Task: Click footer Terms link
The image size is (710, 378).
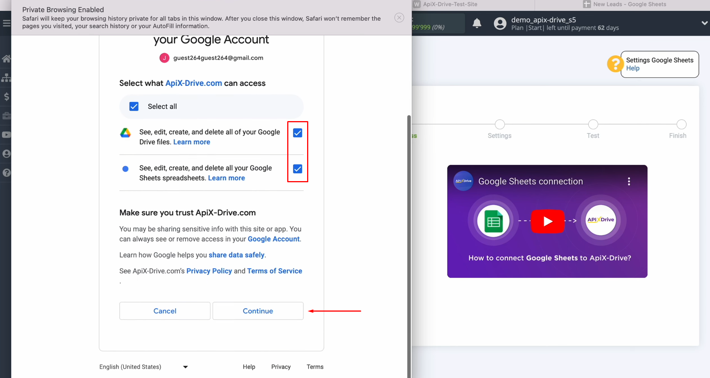Action: tap(315, 367)
